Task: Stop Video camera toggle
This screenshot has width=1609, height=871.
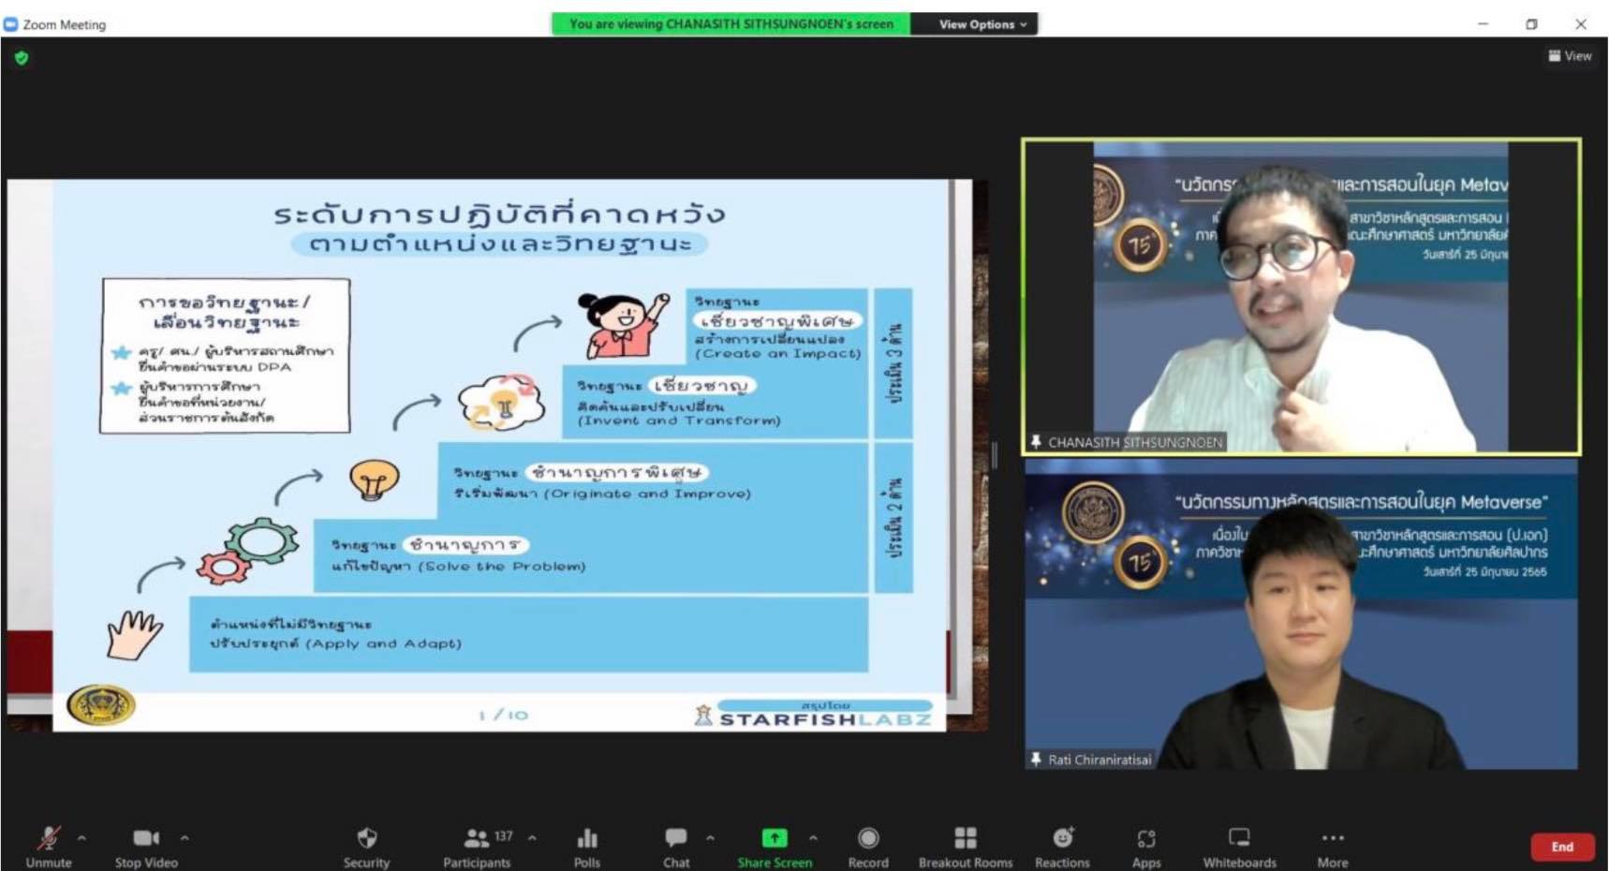Action: [146, 845]
